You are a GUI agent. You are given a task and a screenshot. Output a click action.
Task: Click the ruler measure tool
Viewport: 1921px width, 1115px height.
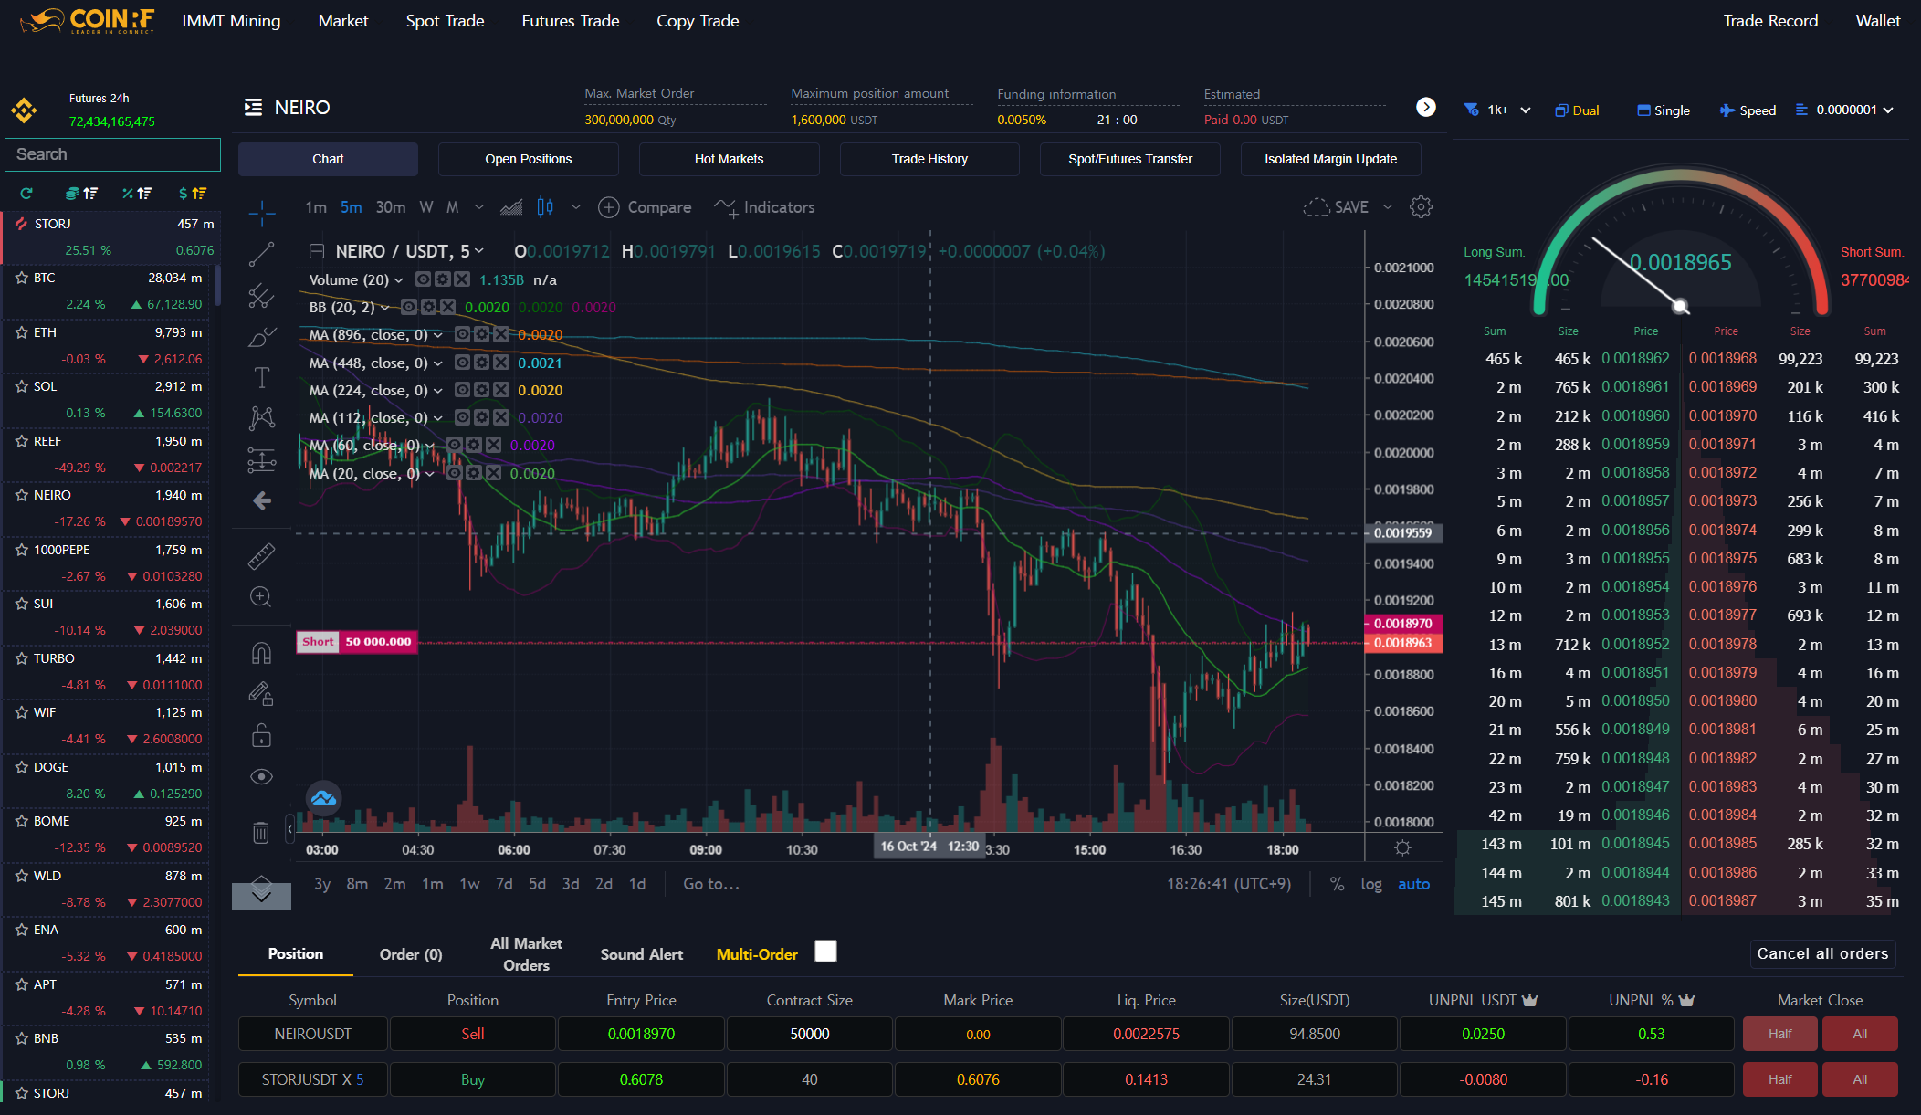(261, 556)
